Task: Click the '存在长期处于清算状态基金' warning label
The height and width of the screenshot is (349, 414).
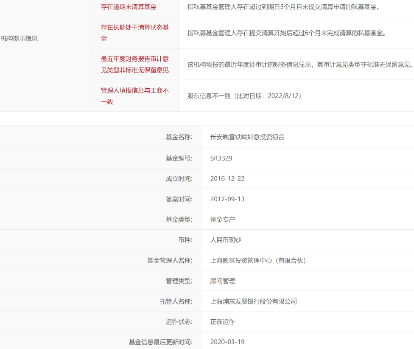Action: pos(134,33)
